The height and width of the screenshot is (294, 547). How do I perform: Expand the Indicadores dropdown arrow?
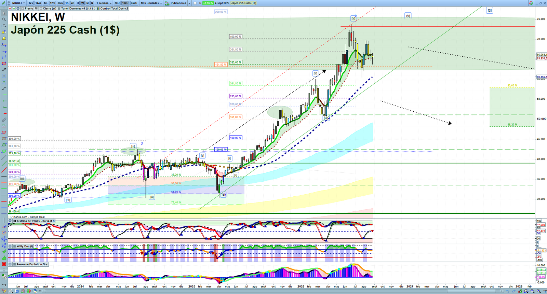189,3
